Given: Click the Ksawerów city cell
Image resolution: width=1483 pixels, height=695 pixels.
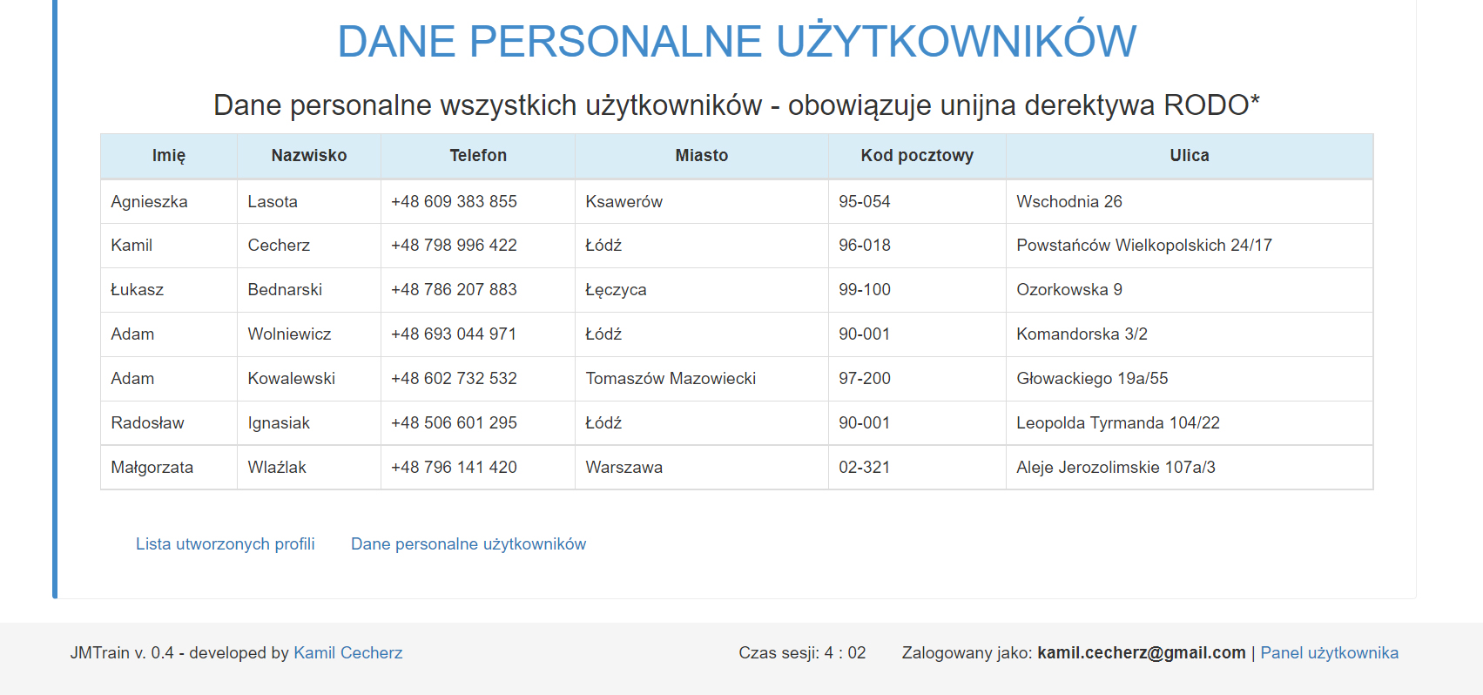Looking at the screenshot, I should coord(702,201).
